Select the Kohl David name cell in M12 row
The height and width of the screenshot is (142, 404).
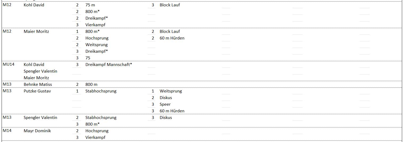point(34,5)
